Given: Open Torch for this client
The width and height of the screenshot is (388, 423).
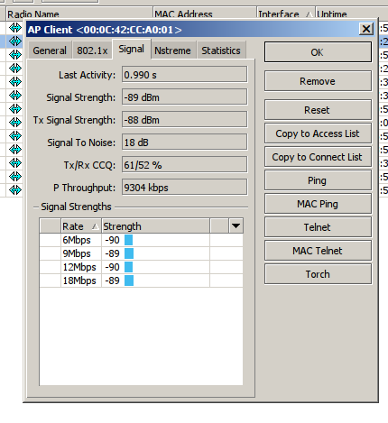Looking at the screenshot, I should (x=318, y=274).
